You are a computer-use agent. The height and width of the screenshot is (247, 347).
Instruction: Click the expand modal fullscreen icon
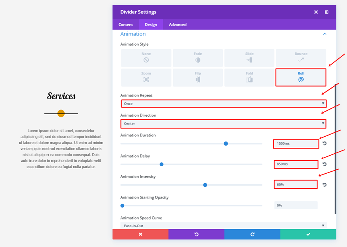[x=316, y=12]
